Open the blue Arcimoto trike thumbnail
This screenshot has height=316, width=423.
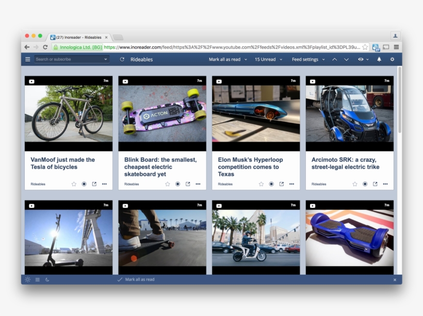point(349,113)
